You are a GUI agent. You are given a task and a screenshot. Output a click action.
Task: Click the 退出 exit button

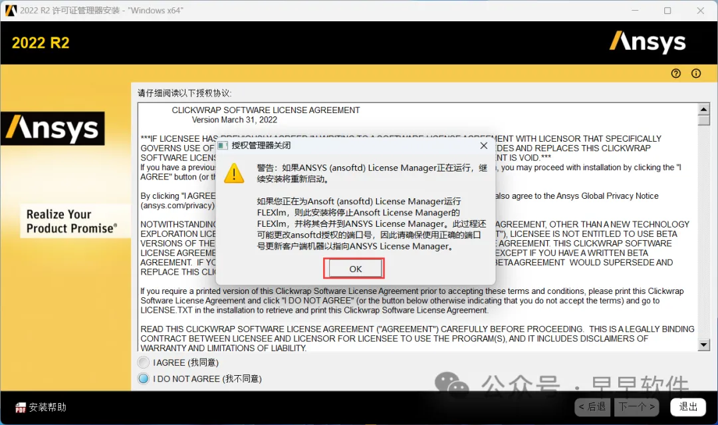click(x=688, y=406)
